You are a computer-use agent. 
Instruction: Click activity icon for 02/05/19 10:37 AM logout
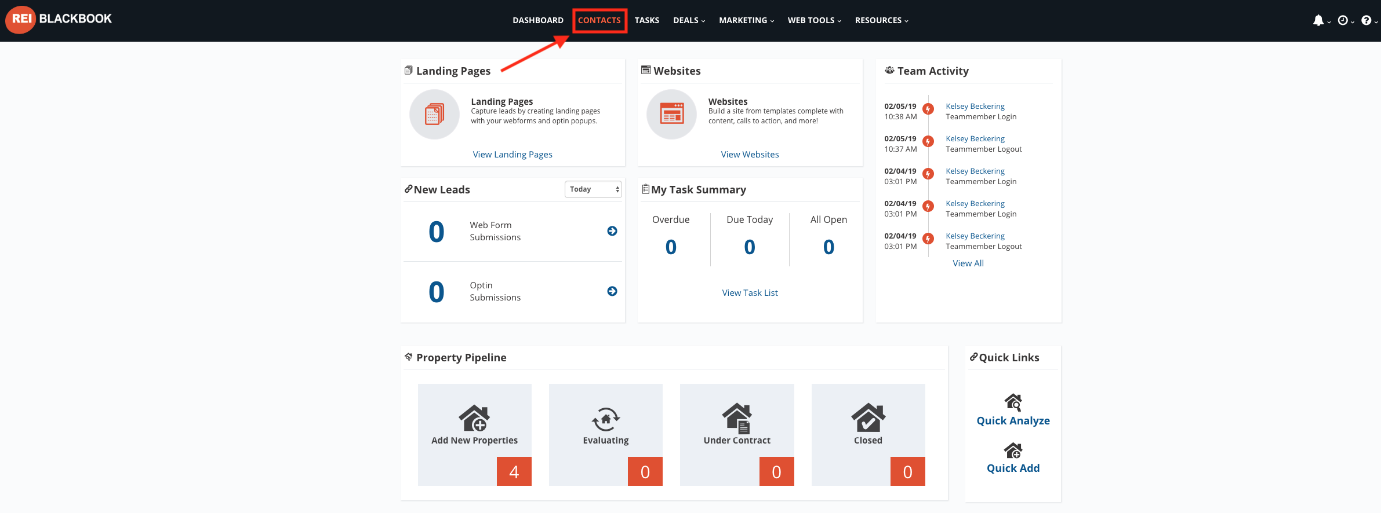[x=928, y=141]
